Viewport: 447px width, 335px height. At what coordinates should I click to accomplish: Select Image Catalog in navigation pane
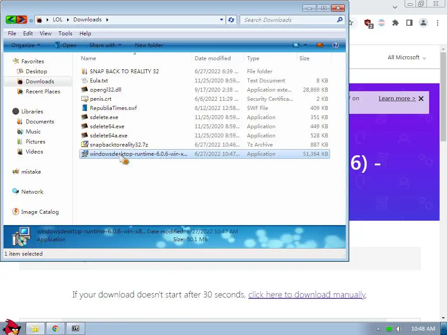click(40, 212)
